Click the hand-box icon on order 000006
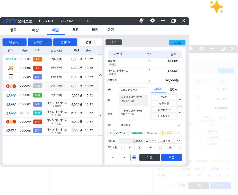238x195 pixels. pyautogui.click(x=11, y=68)
